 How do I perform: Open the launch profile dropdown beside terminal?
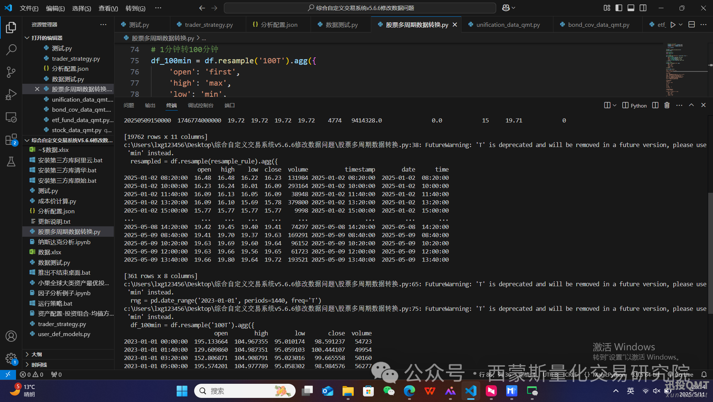(x=614, y=105)
